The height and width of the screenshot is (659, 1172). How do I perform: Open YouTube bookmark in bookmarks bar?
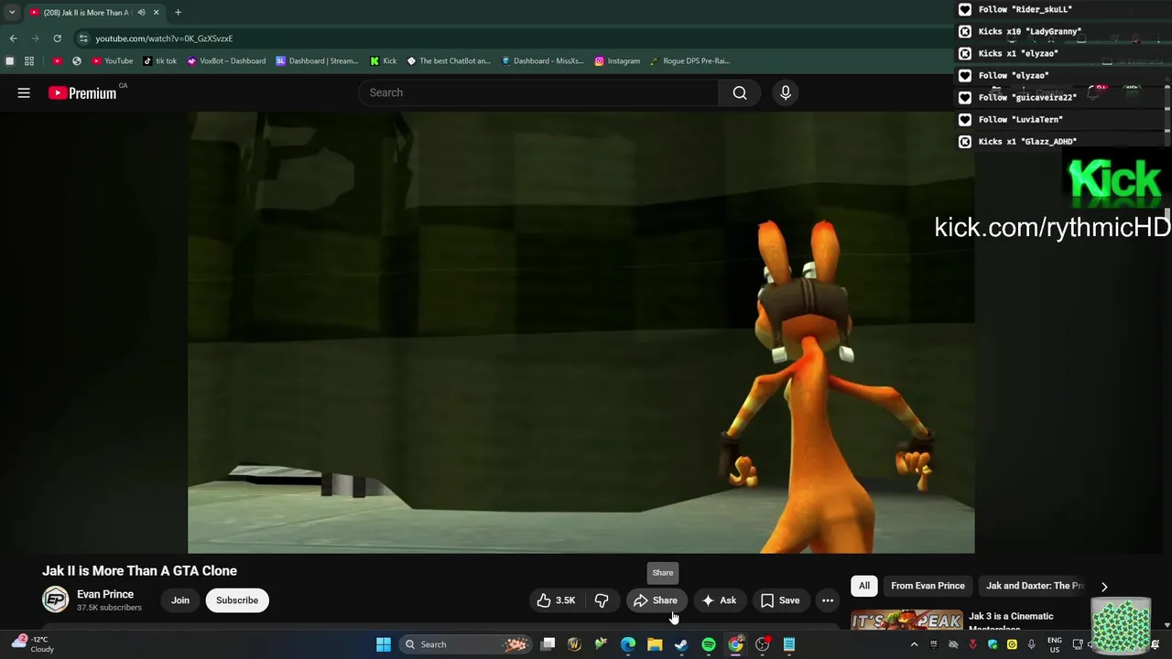point(113,61)
